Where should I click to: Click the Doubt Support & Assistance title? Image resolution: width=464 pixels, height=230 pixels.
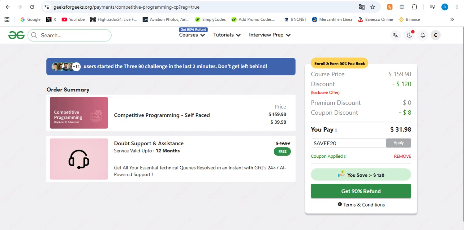coord(149,143)
